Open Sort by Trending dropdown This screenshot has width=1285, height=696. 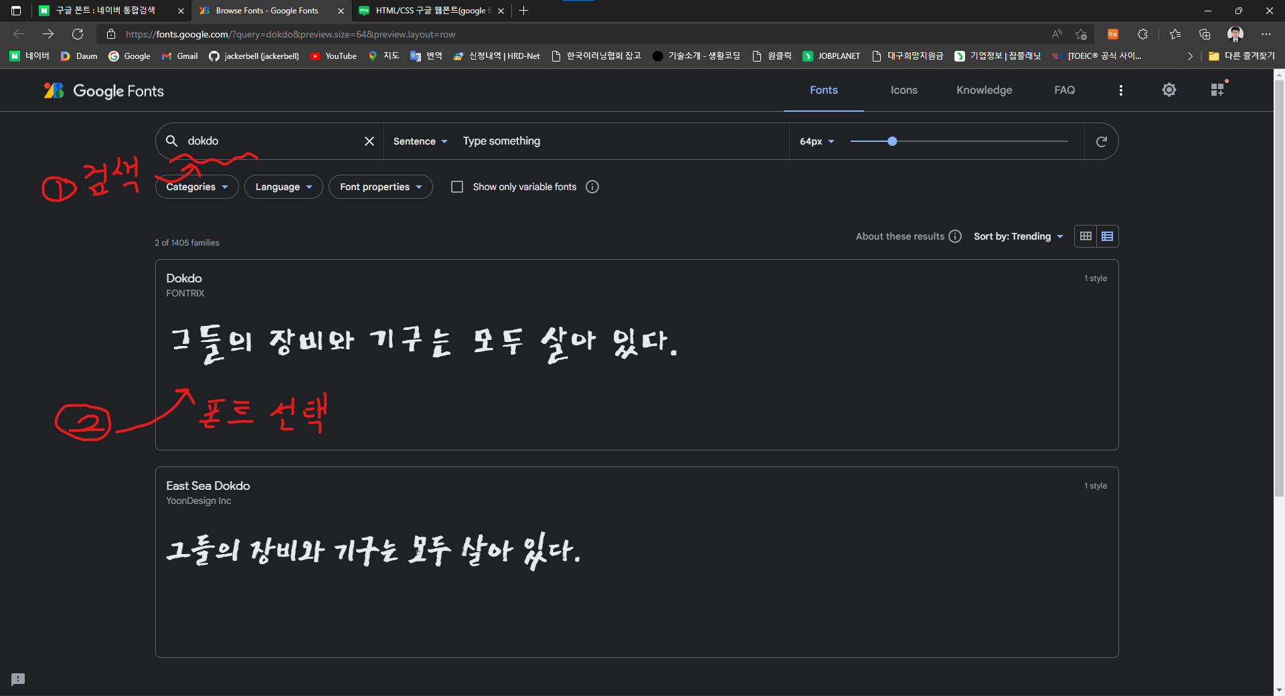(x=1019, y=236)
